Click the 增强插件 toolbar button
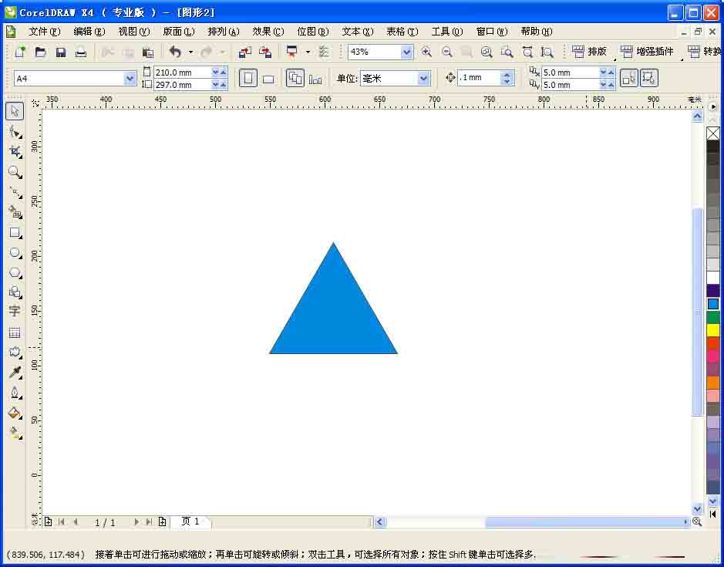 (646, 52)
